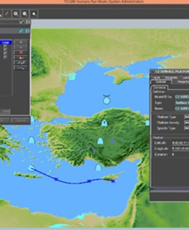
Task: Switch to the General tab in platform window
Action: [x=161, y=82]
